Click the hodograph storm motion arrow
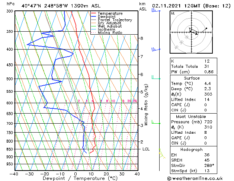The image size is (234, 181). tap(193, 32)
